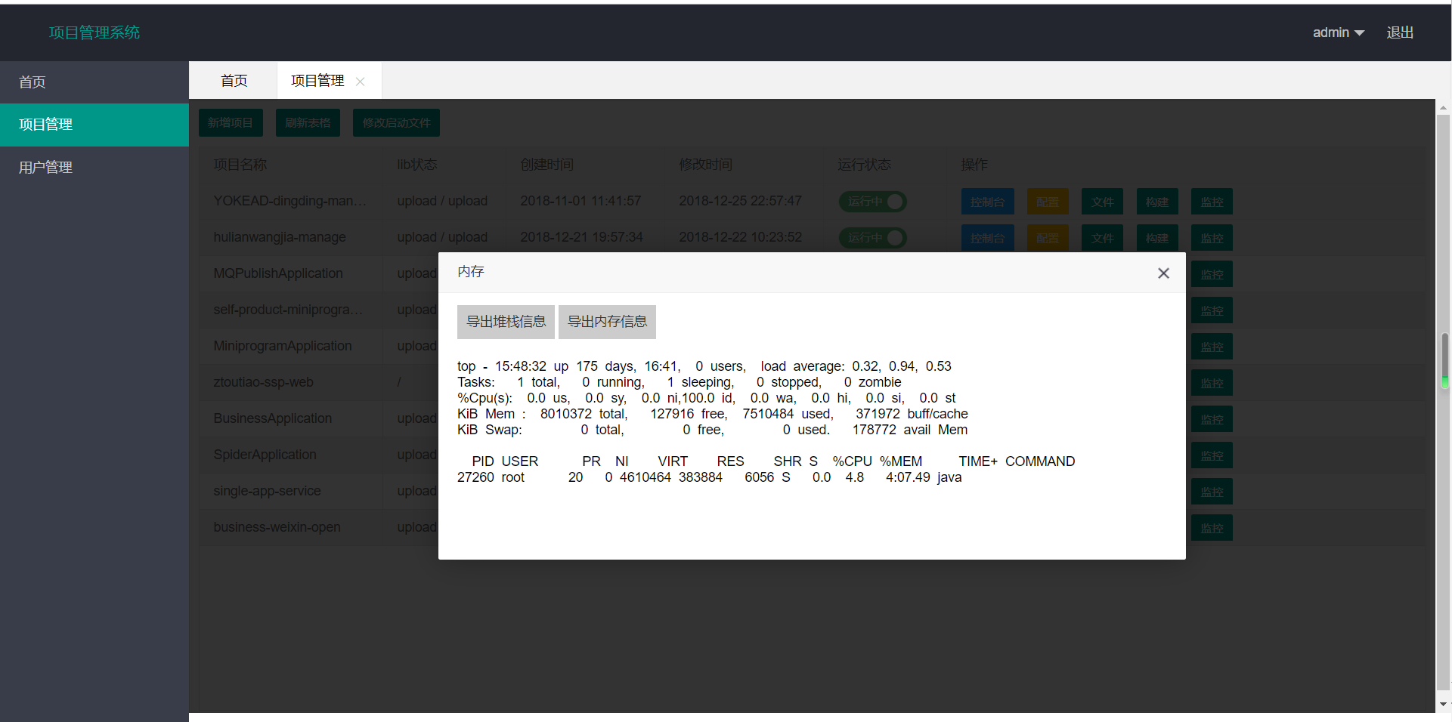The width and height of the screenshot is (1452, 722).
Task: Click the 修改时间 column header
Action: 705,165
